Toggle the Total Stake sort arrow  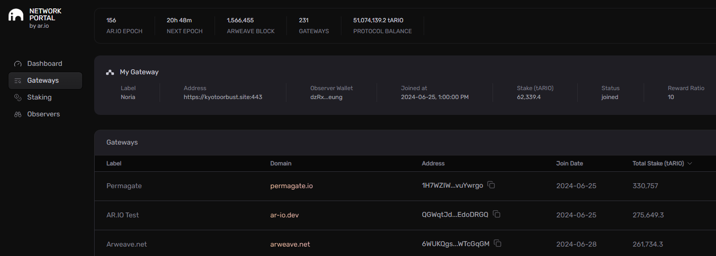(690, 163)
